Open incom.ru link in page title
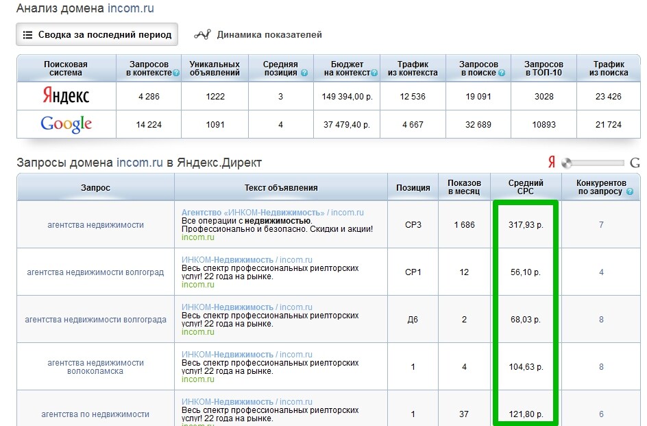647x426 pixels. (x=131, y=8)
